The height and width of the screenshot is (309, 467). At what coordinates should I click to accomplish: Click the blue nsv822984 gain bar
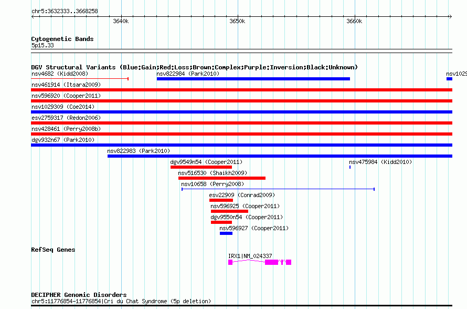point(253,79)
